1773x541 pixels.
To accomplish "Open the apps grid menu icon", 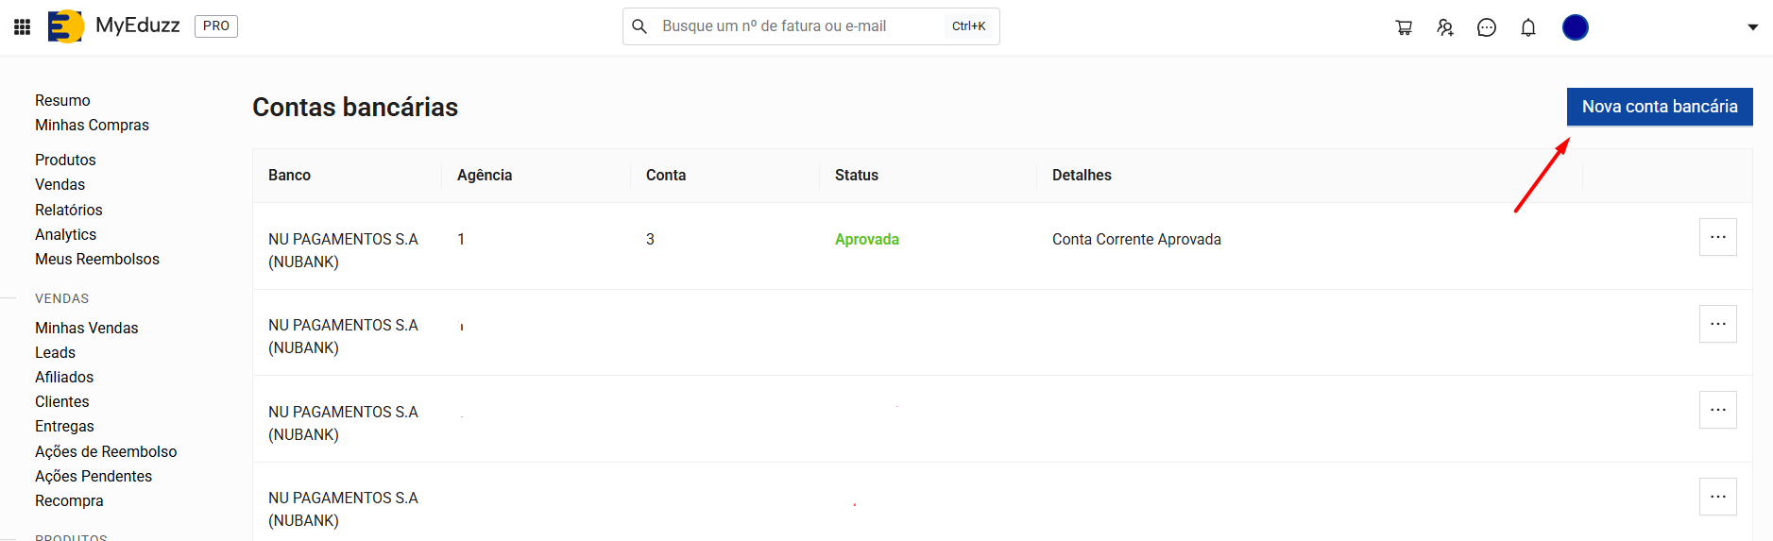I will pos(23,26).
